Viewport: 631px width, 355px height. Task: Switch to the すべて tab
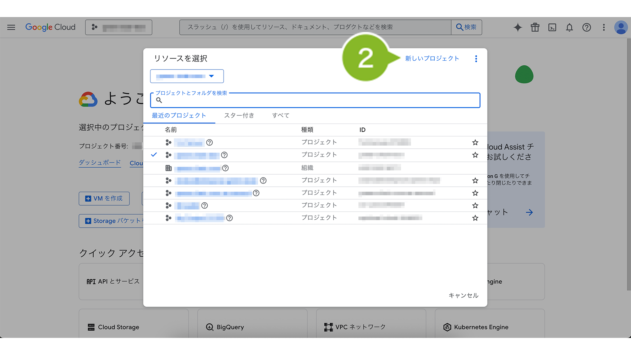280,115
